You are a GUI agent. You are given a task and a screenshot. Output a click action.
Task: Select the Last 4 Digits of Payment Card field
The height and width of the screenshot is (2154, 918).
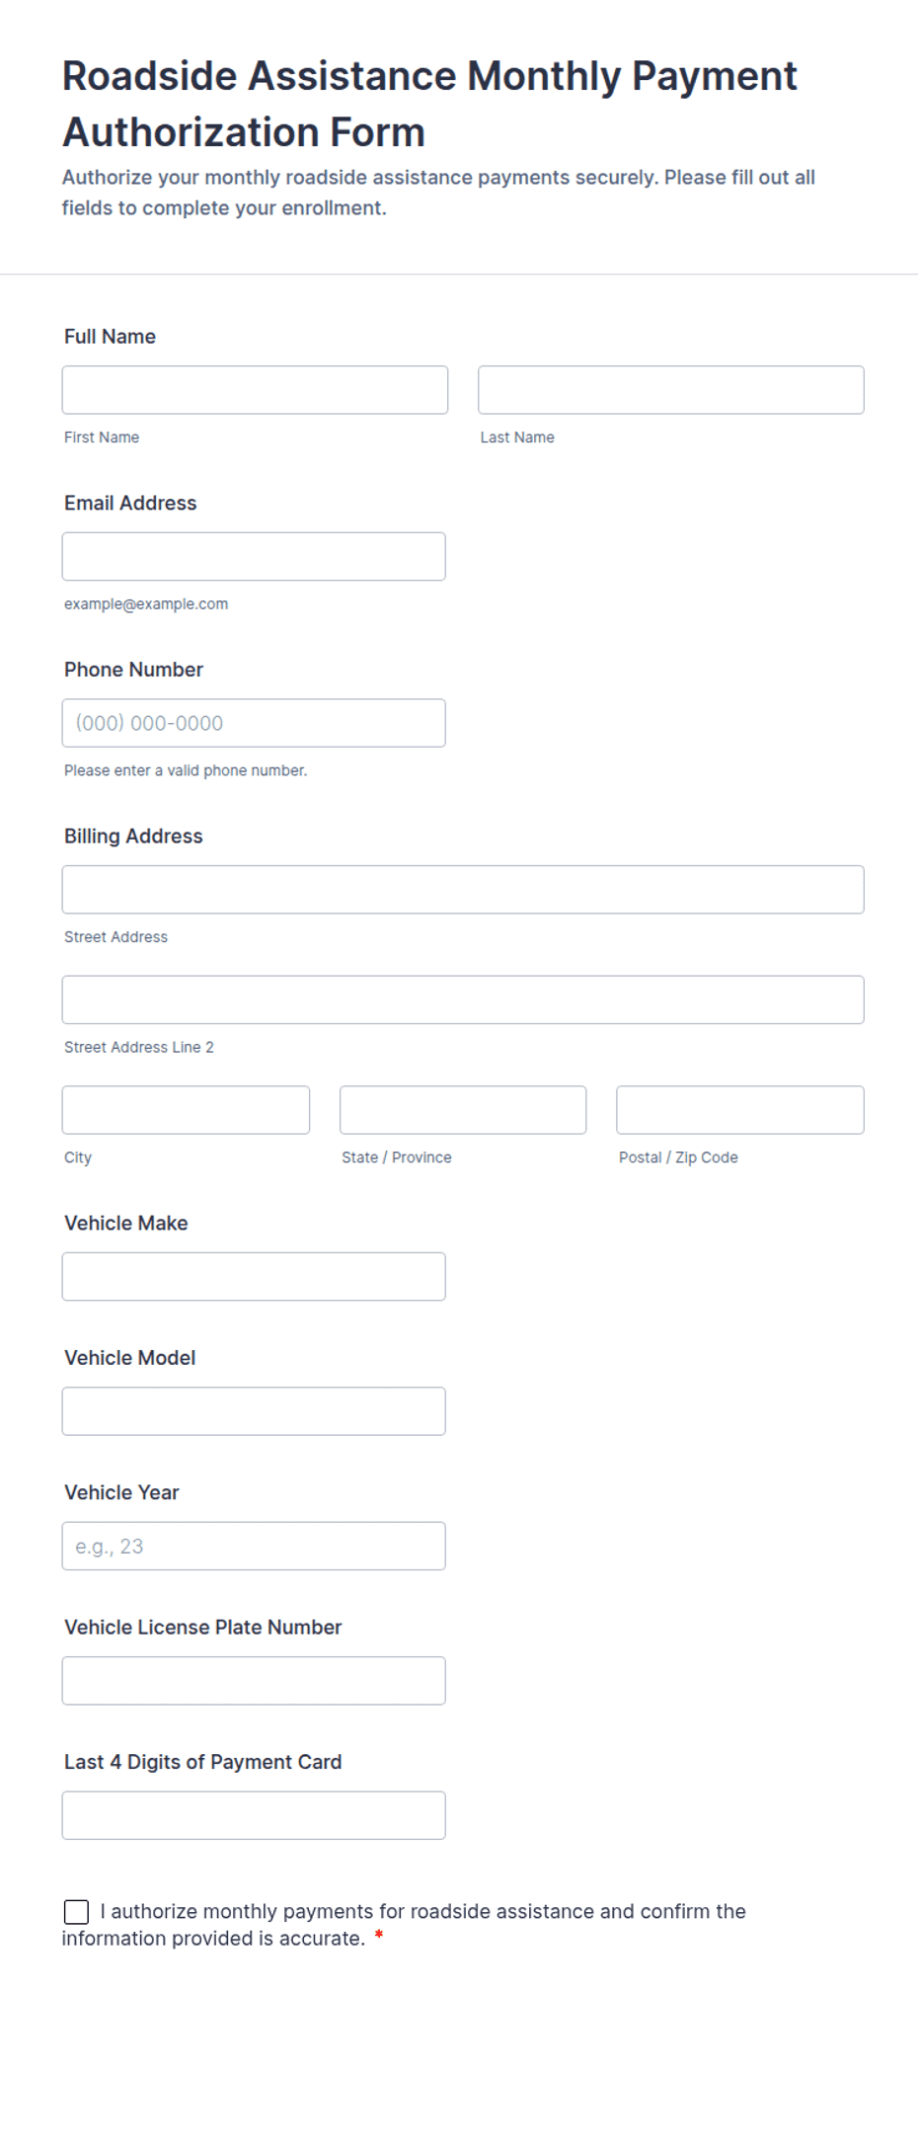[254, 1815]
